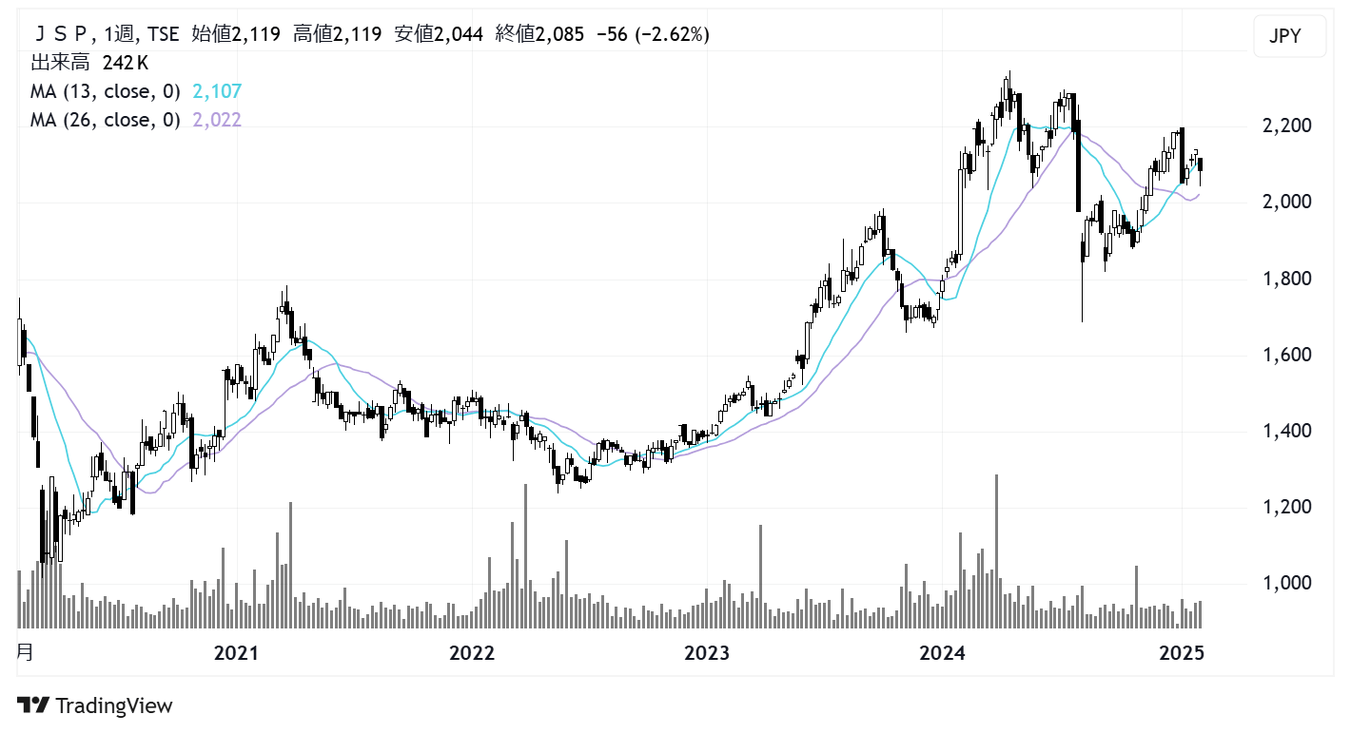This screenshot has width=1351, height=734.
Task: Click the purple 2,022 MA value
Action: 217,120
